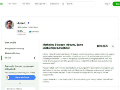Click the Log In link

pos(108,4)
